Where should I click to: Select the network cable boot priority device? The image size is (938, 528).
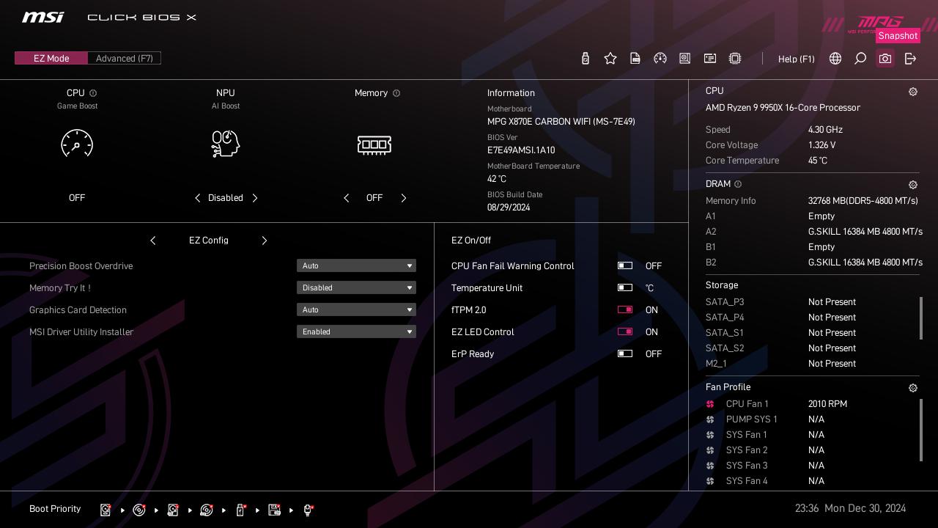[x=308, y=510]
